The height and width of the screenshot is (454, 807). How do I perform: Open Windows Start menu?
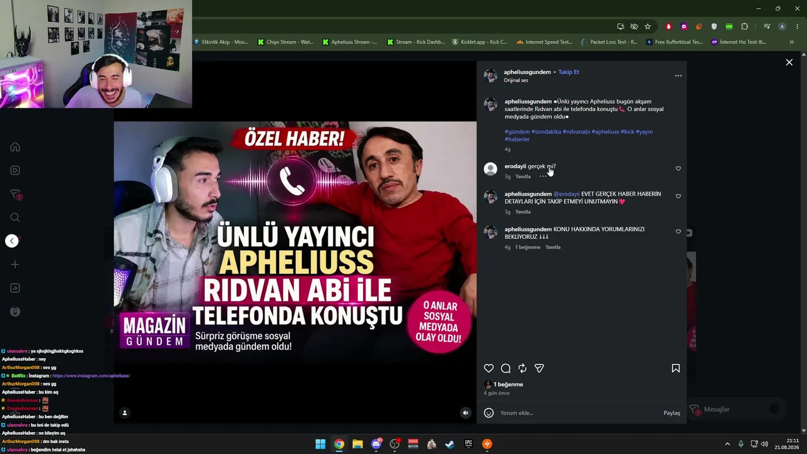click(x=320, y=444)
